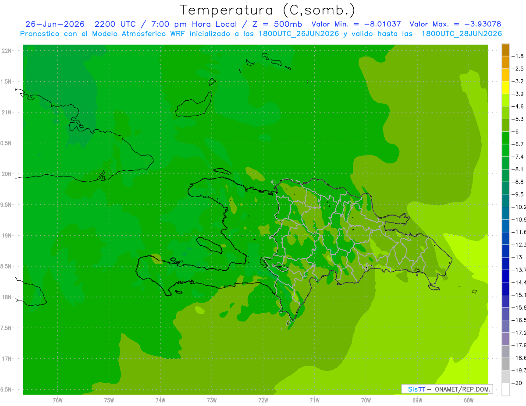Click the "Temperatura (C,somb.)" title
Viewport: 526px width, 406px height.
[x=267, y=11]
